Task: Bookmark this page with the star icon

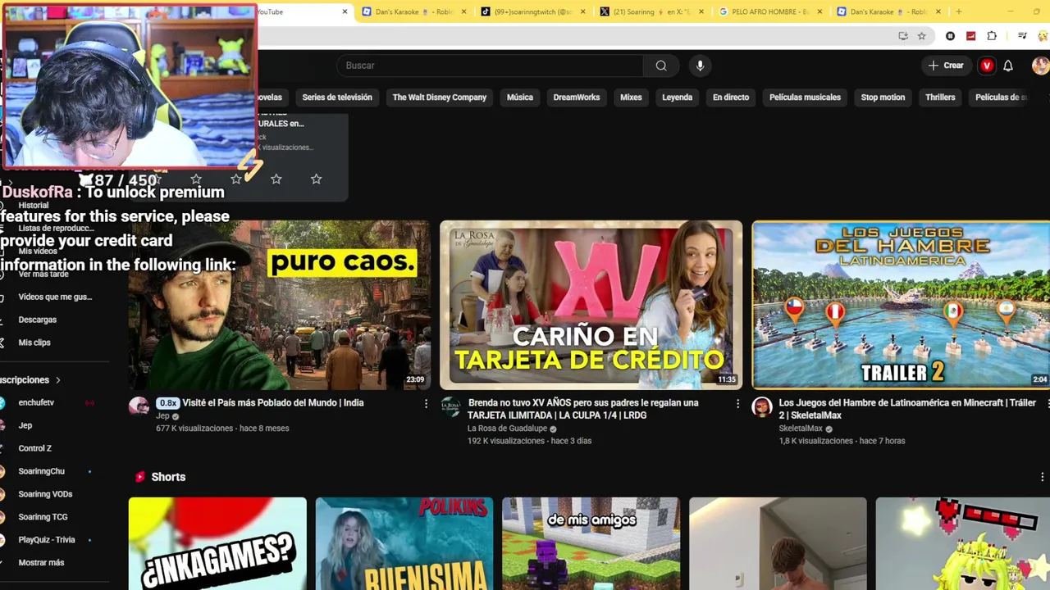Action: click(x=921, y=36)
